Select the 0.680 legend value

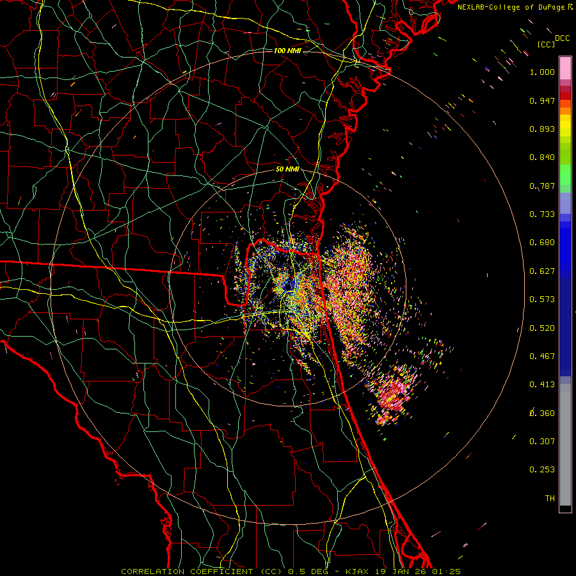pos(542,243)
